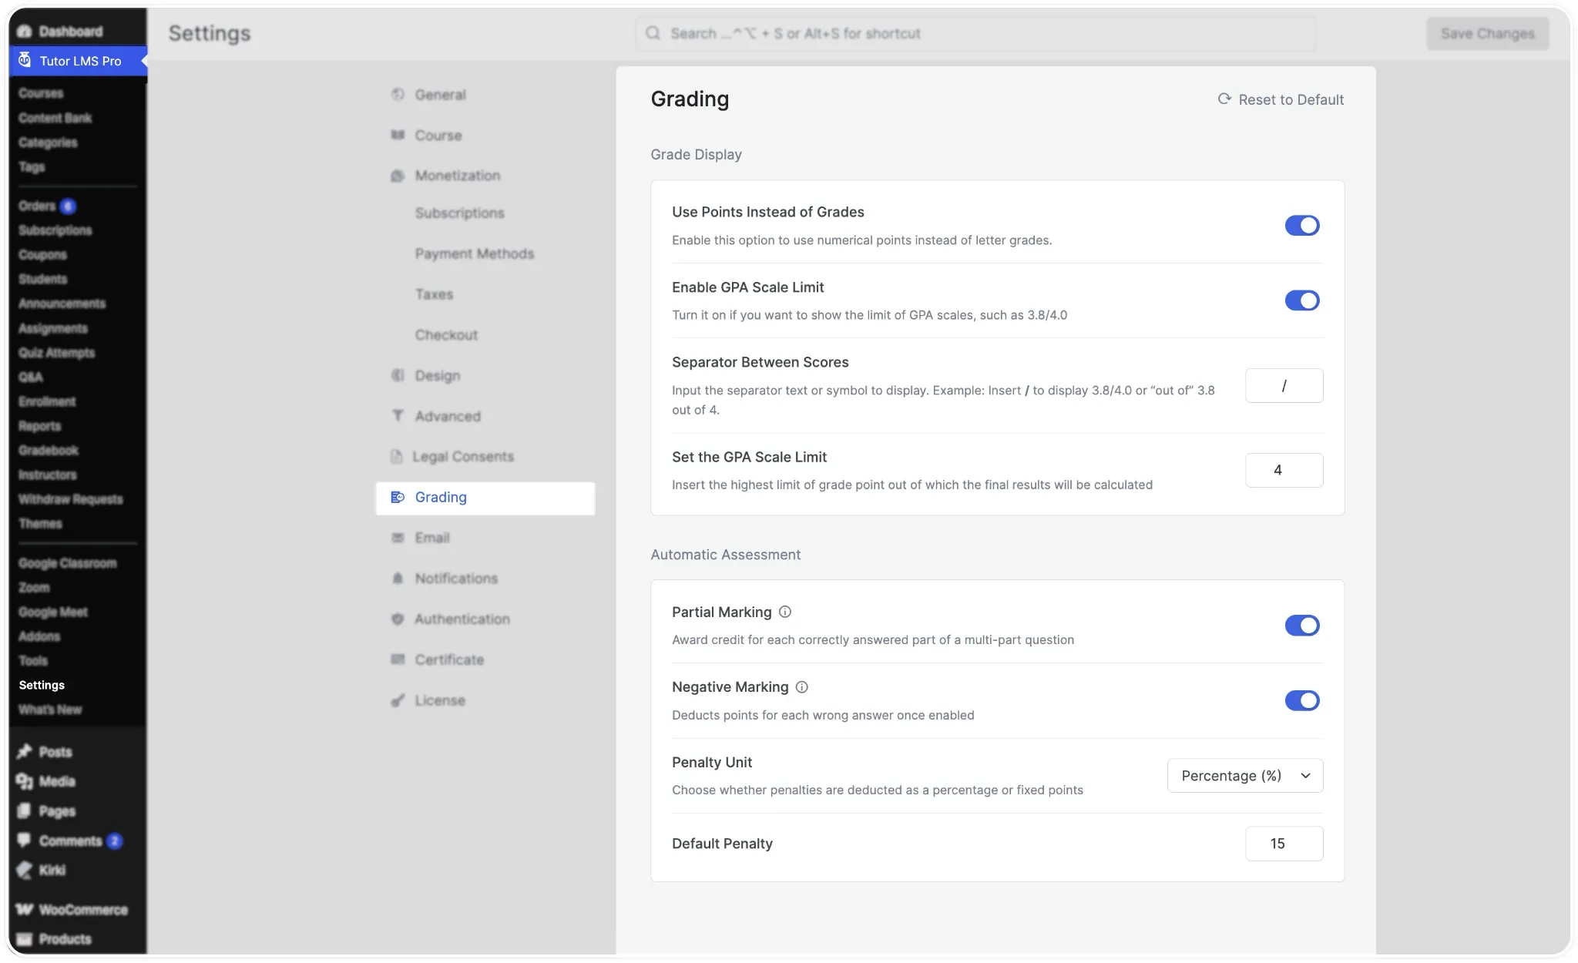Open Zoom in the sidebar menu

tap(34, 587)
